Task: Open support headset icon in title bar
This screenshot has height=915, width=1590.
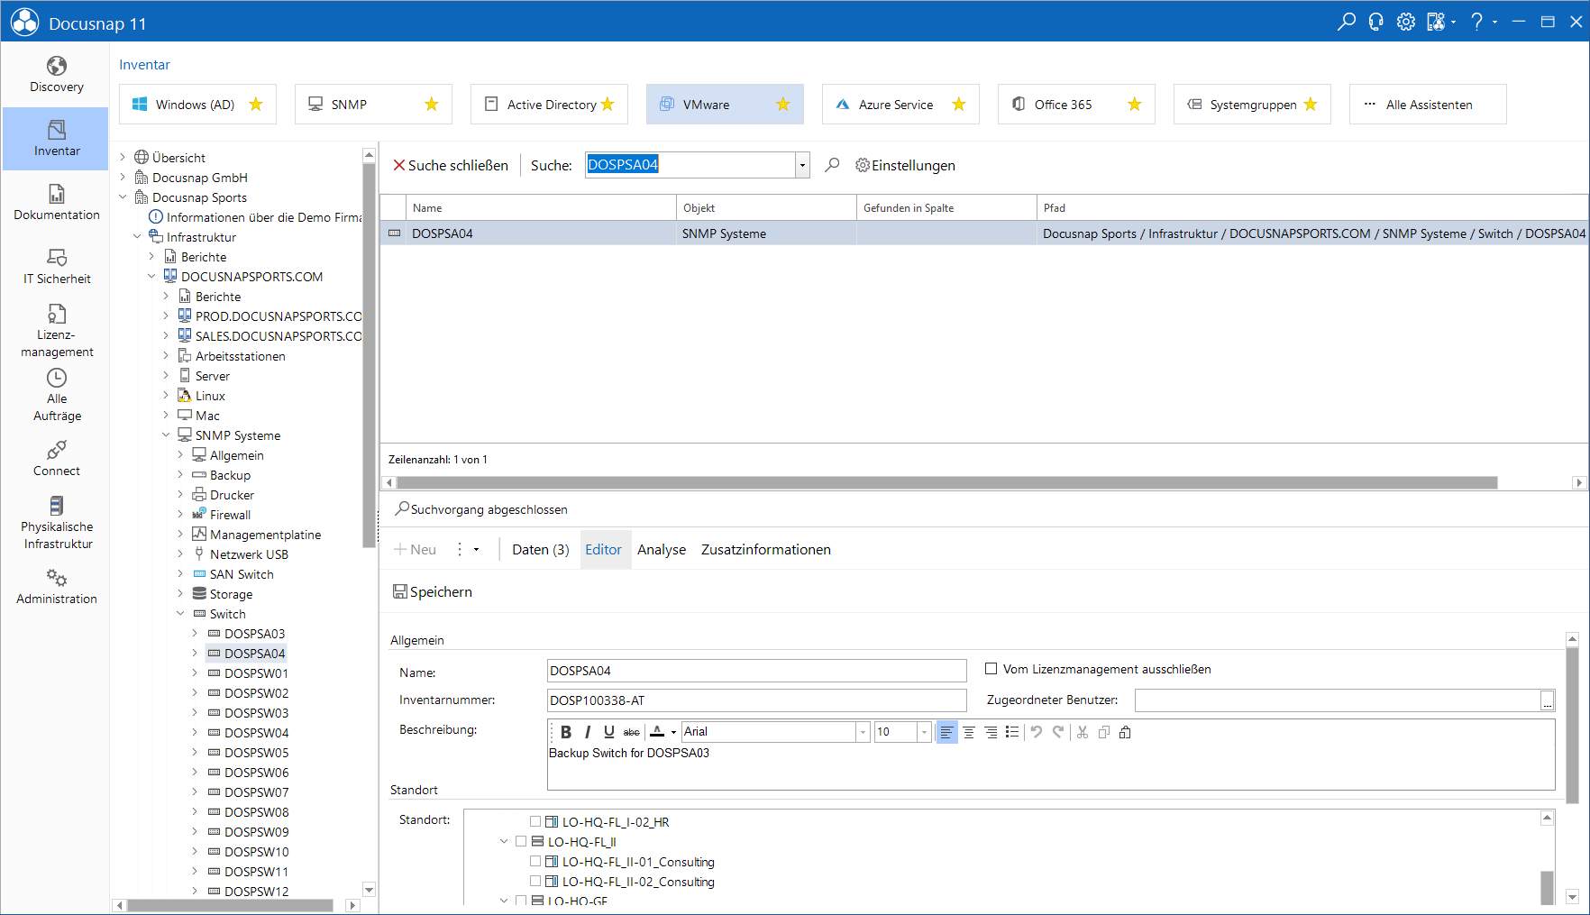Action: pyautogui.click(x=1375, y=22)
